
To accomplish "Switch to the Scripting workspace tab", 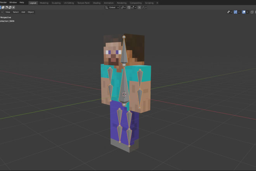I will [149, 3].
